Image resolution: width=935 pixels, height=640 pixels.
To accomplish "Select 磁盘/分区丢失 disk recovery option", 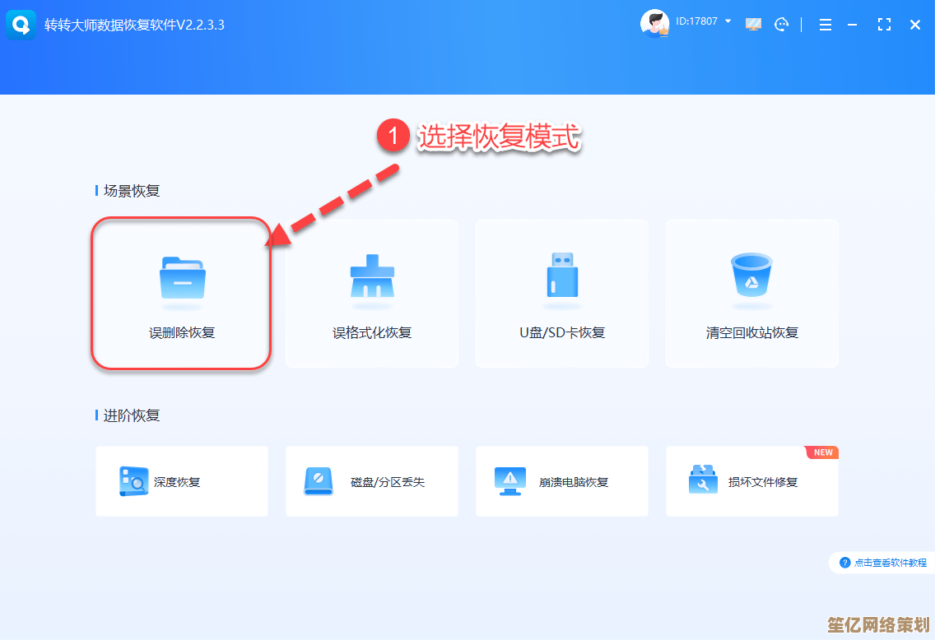I will tap(371, 481).
